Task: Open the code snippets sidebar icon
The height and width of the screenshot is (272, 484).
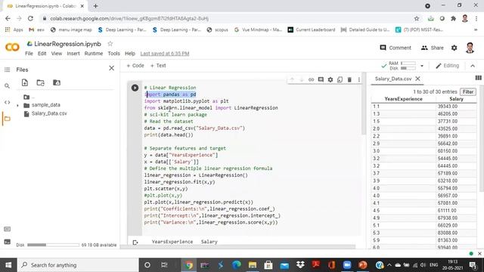Action: 7,102
